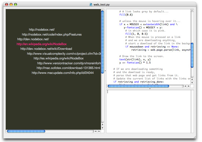Screen dimensions: 202x142
Task: Click the 'retrieving = web.page.parse(link' line
Action: pos(160,50)
